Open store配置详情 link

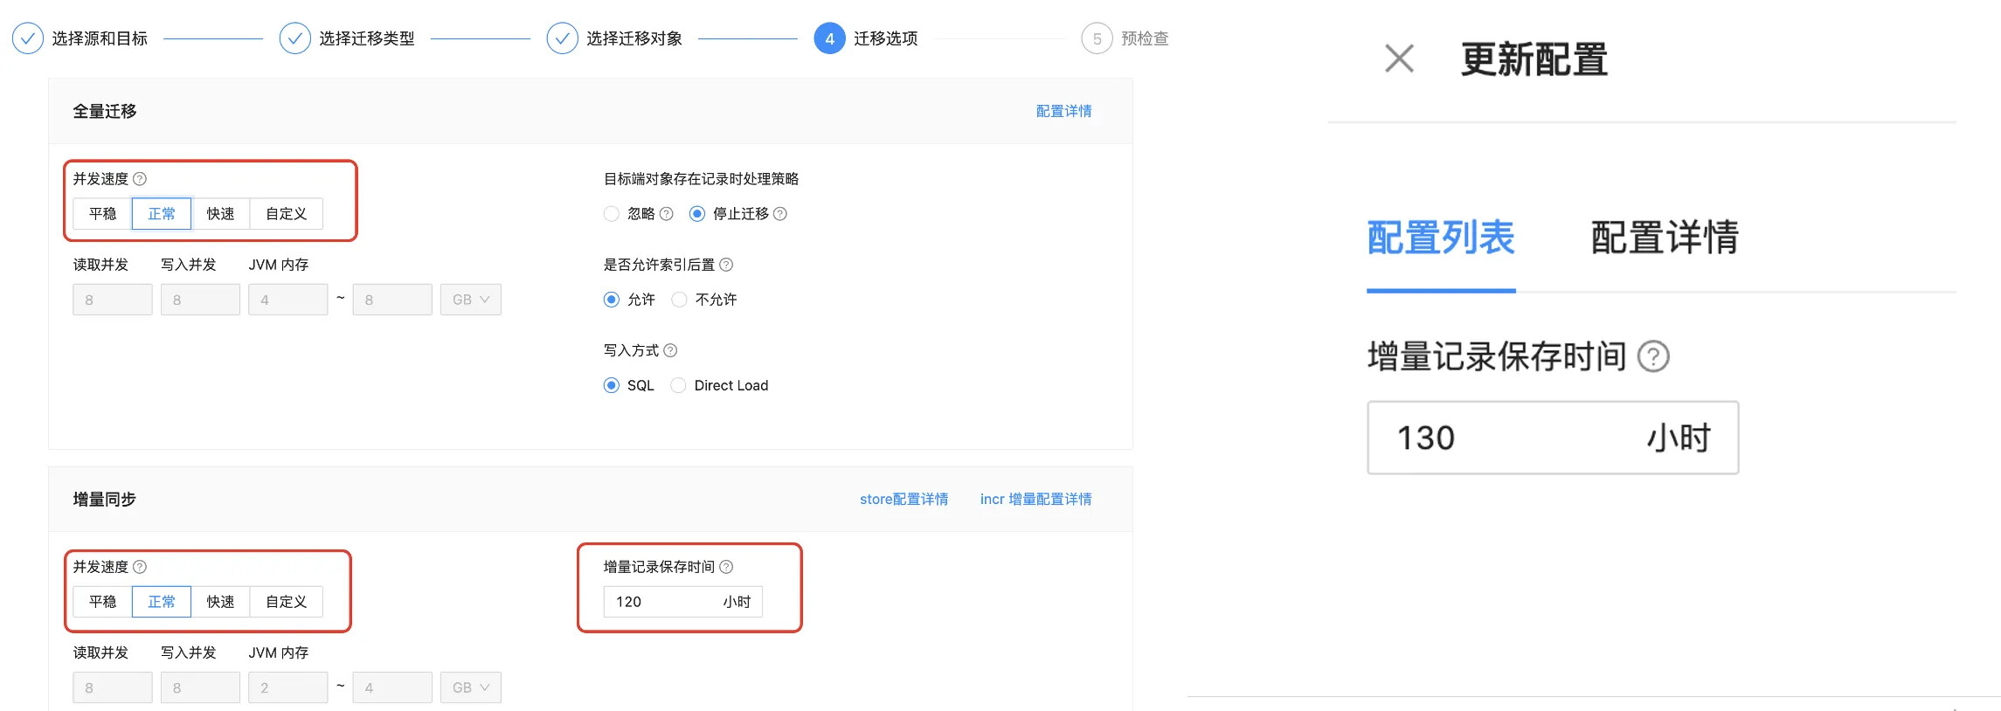pos(904,499)
